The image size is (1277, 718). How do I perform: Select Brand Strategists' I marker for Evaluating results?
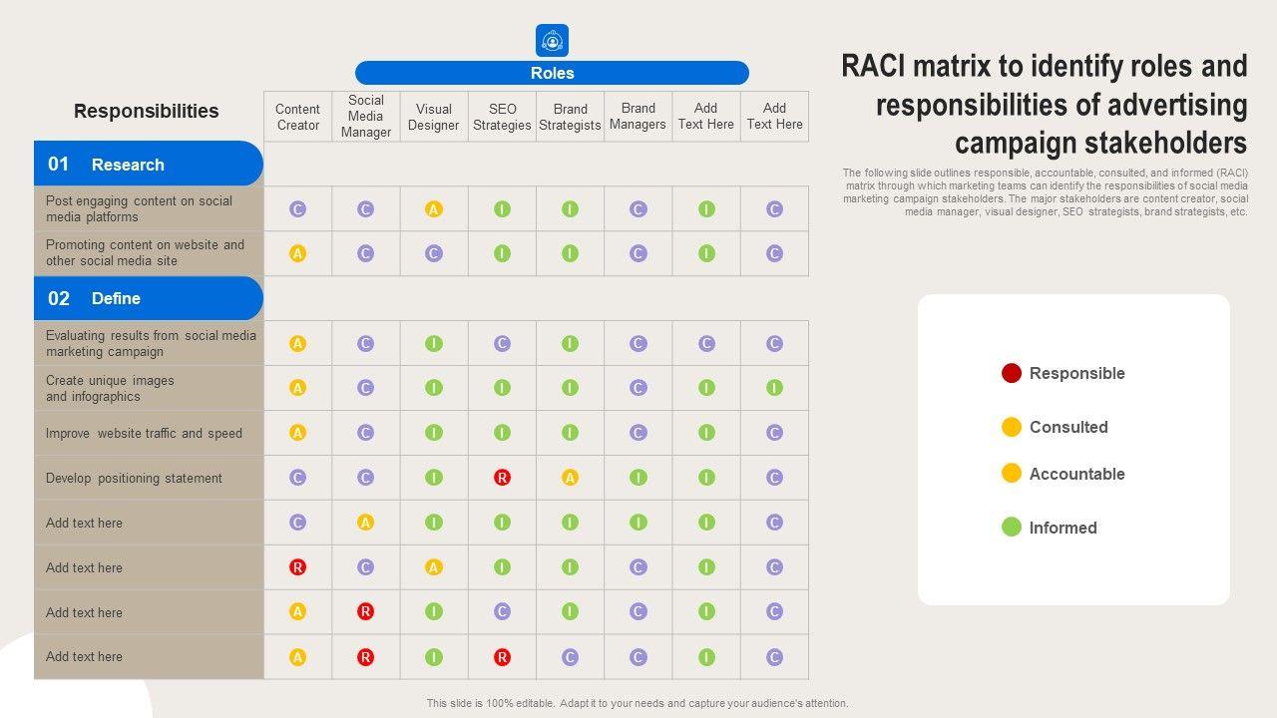pyautogui.click(x=570, y=343)
